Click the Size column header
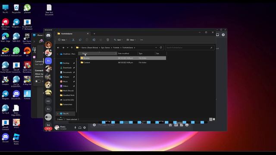The image size is (276, 155). [160, 53]
